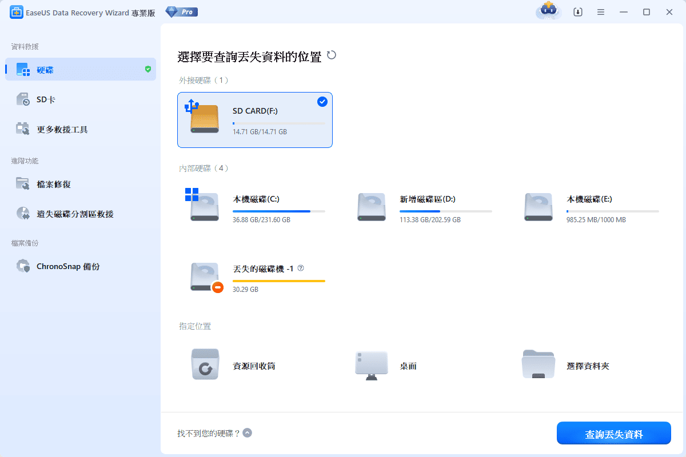
Task: Click the 外接硬碟（1） section header
Action: [204, 81]
